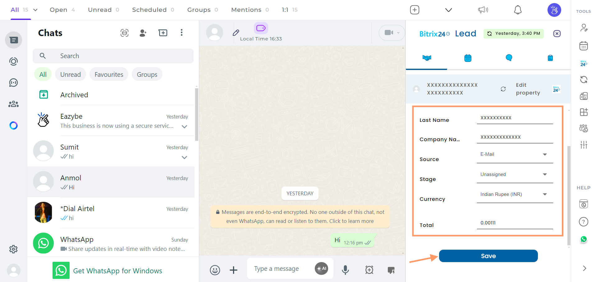596x282 pixels.
Task: Select the Favourites chat filter
Action: [x=109, y=74]
